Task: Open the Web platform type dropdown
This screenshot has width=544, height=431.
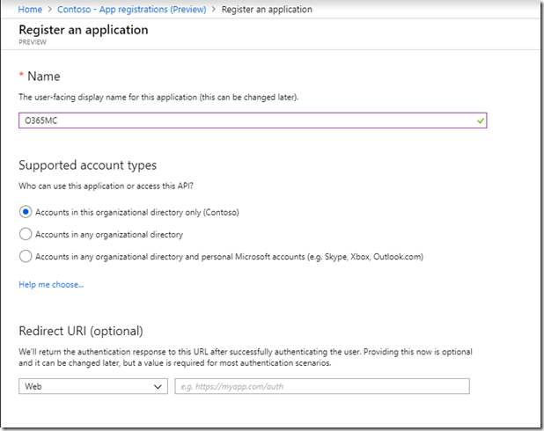Action: pyautogui.click(x=93, y=386)
